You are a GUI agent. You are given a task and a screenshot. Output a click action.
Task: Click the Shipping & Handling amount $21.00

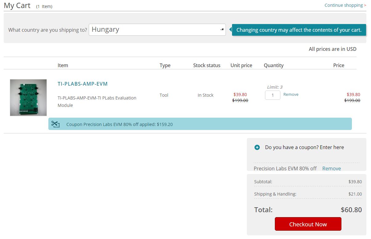(355, 194)
